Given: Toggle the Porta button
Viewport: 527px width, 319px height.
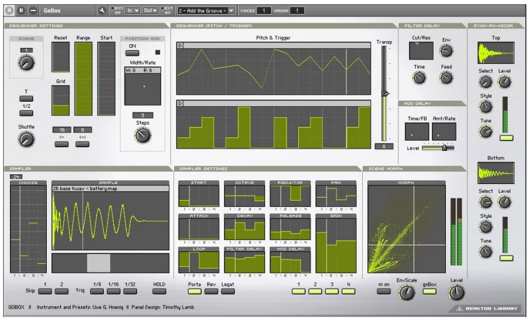Looking at the screenshot, I should [194, 291].
